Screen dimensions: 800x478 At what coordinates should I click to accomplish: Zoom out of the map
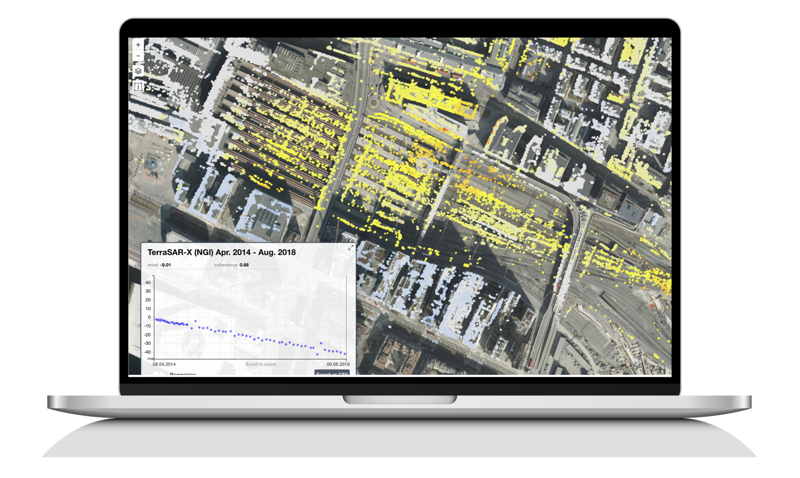click(x=138, y=56)
